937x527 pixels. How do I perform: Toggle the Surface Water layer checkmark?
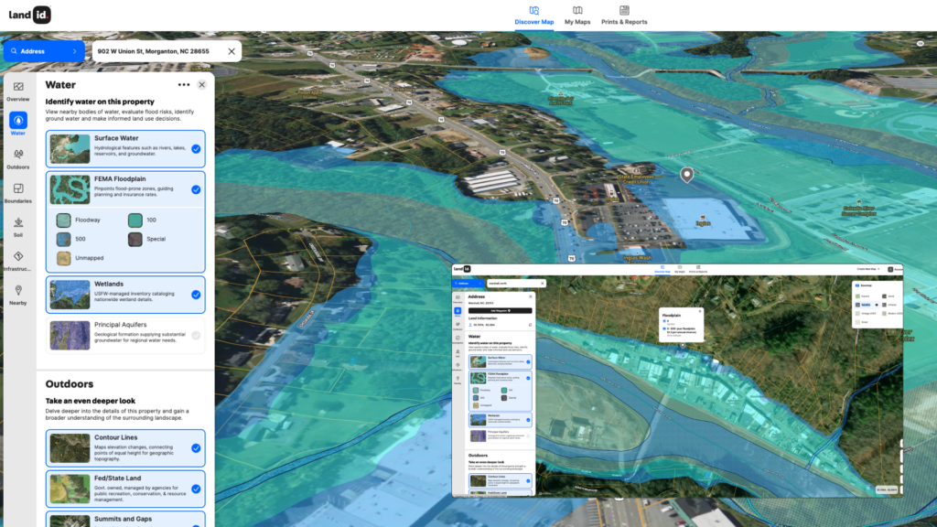coord(196,148)
